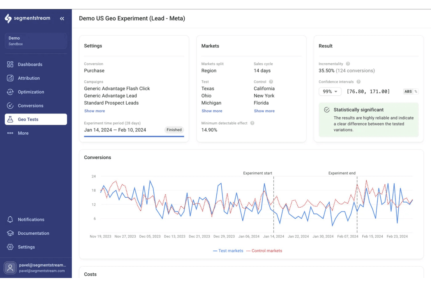The image size is (431, 287).
Task: Click the Geo Tests flask icon
Action: (x=10, y=119)
